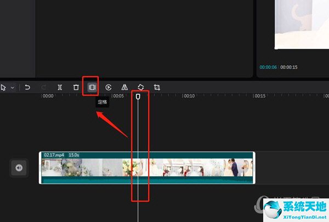329x222 pixels.
Task: Click the total duration 00:00:15 readout
Action: coord(289,67)
